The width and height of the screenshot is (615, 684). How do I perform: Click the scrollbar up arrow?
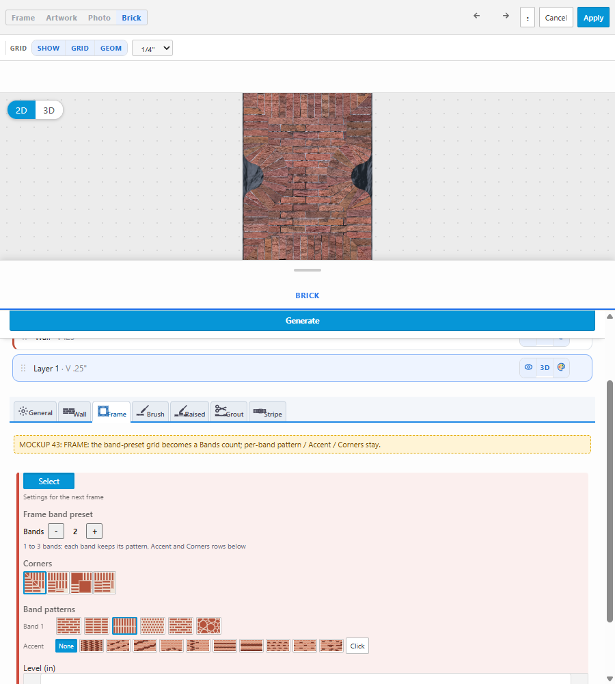coord(610,316)
